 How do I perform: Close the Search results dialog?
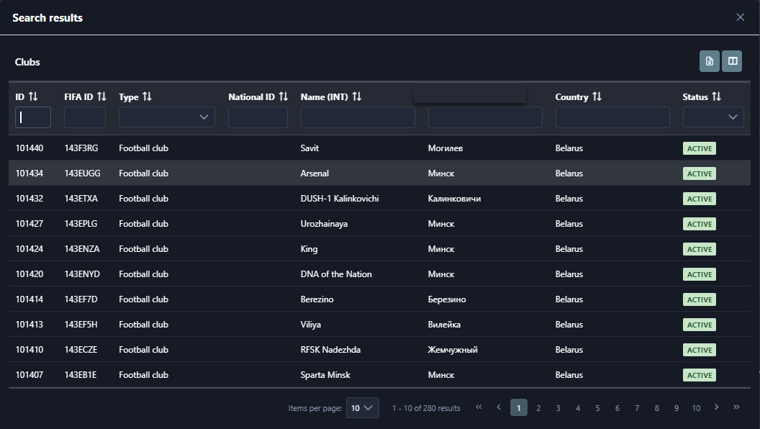(x=740, y=17)
